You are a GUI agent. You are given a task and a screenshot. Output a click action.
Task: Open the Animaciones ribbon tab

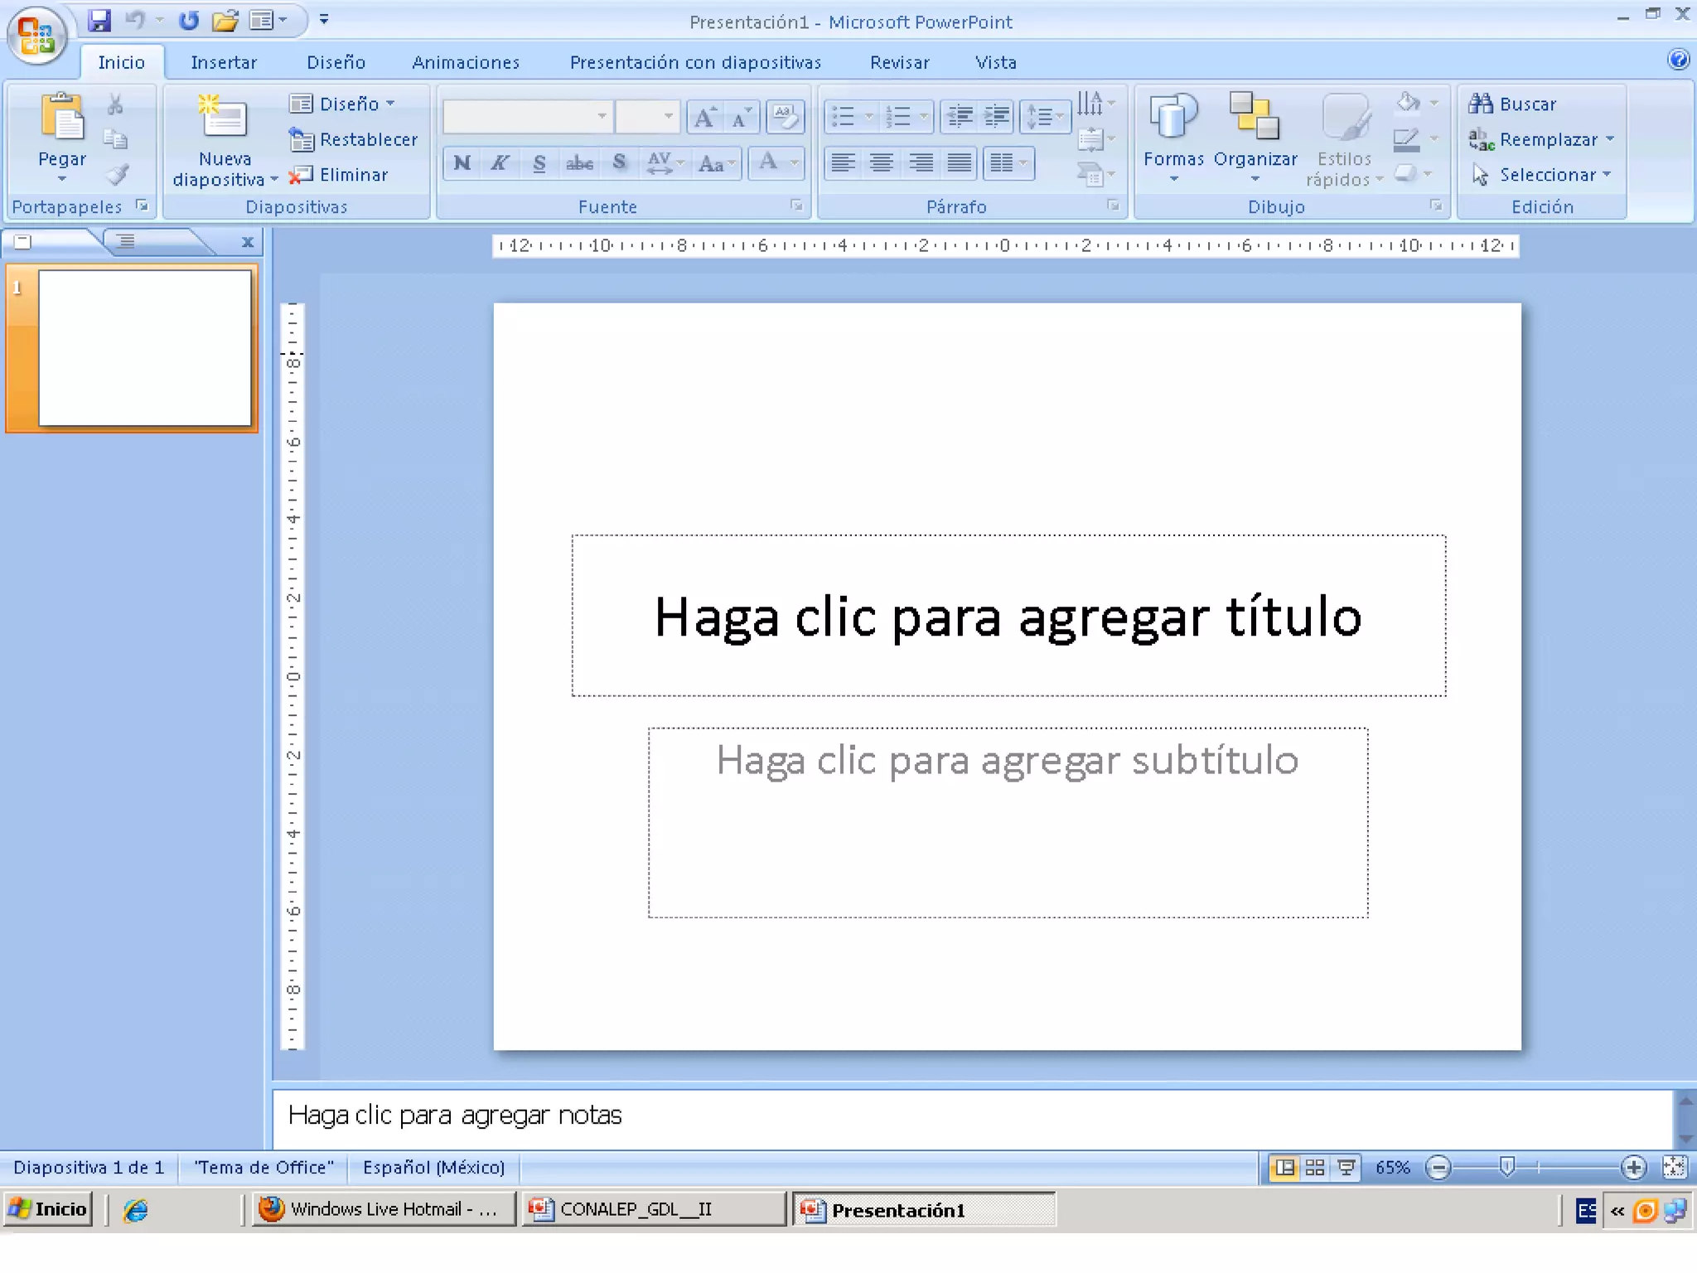pyautogui.click(x=466, y=62)
